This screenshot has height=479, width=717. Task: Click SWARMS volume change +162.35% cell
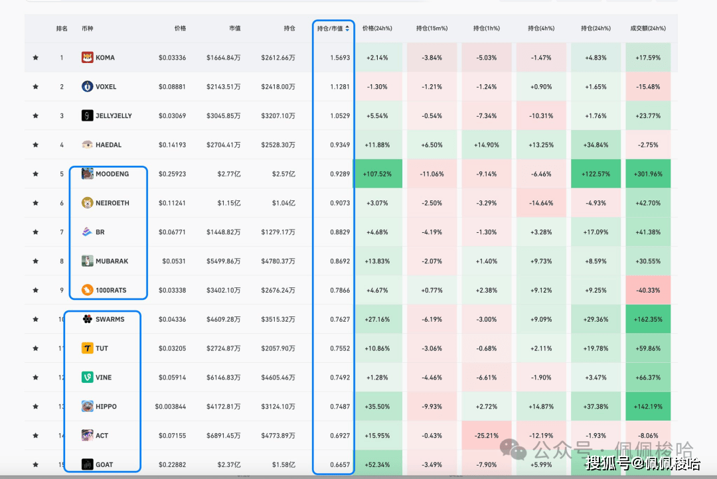click(x=648, y=319)
